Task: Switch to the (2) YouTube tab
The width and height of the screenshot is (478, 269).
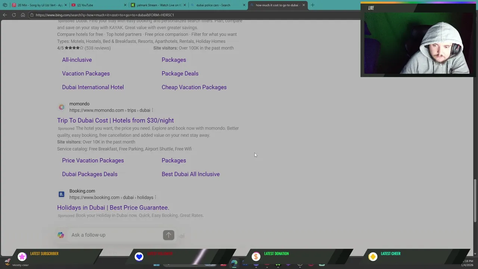Action: tap(99, 5)
